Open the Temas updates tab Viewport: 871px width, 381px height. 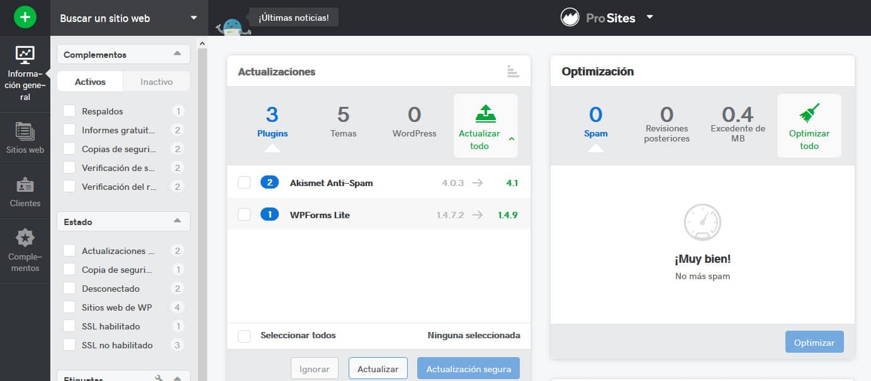coord(343,123)
